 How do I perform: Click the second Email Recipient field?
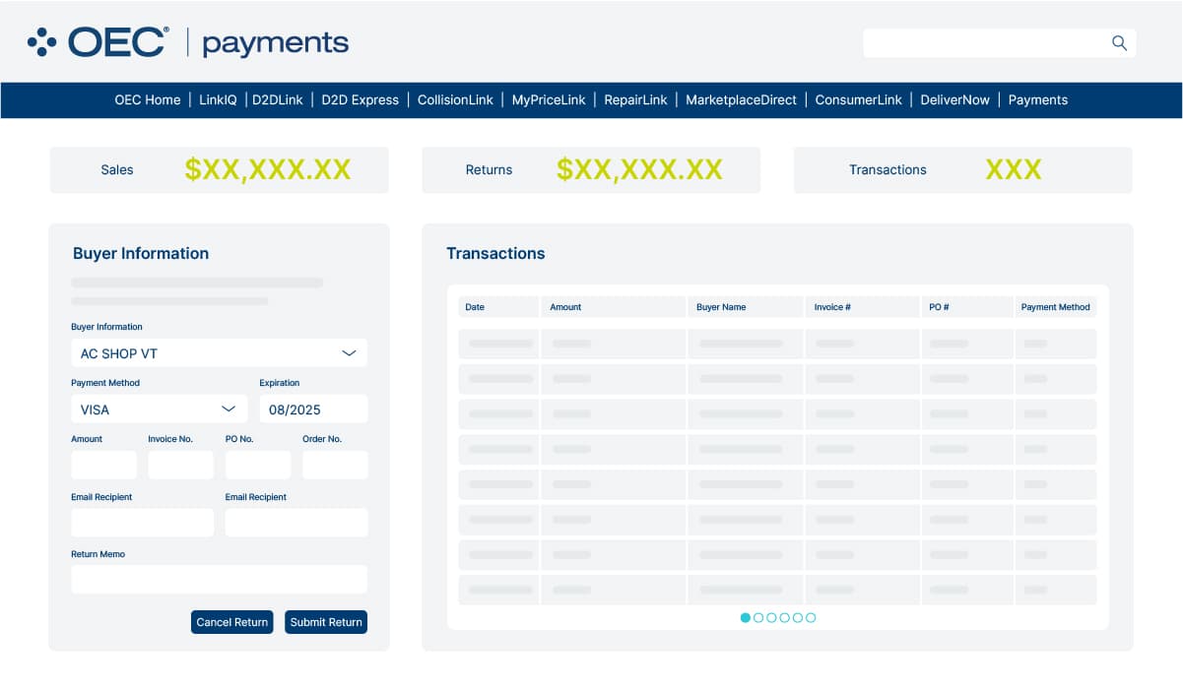(x=296, y=523)
